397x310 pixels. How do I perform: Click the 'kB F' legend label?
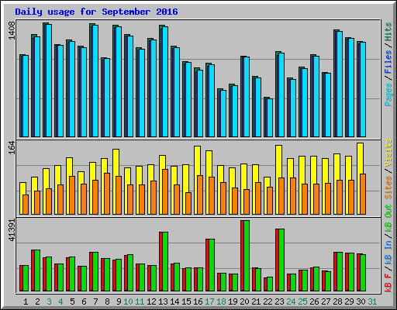pos(388,283)
